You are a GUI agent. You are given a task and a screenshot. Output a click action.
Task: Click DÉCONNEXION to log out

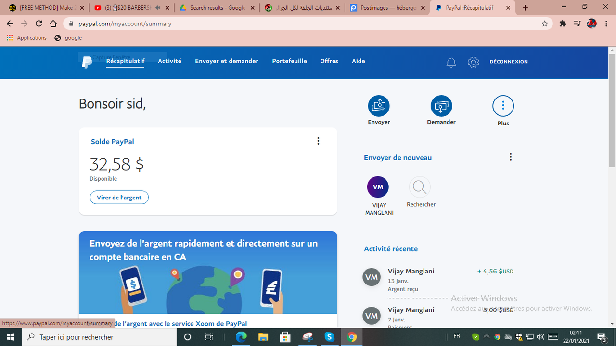tap(509, 62)
